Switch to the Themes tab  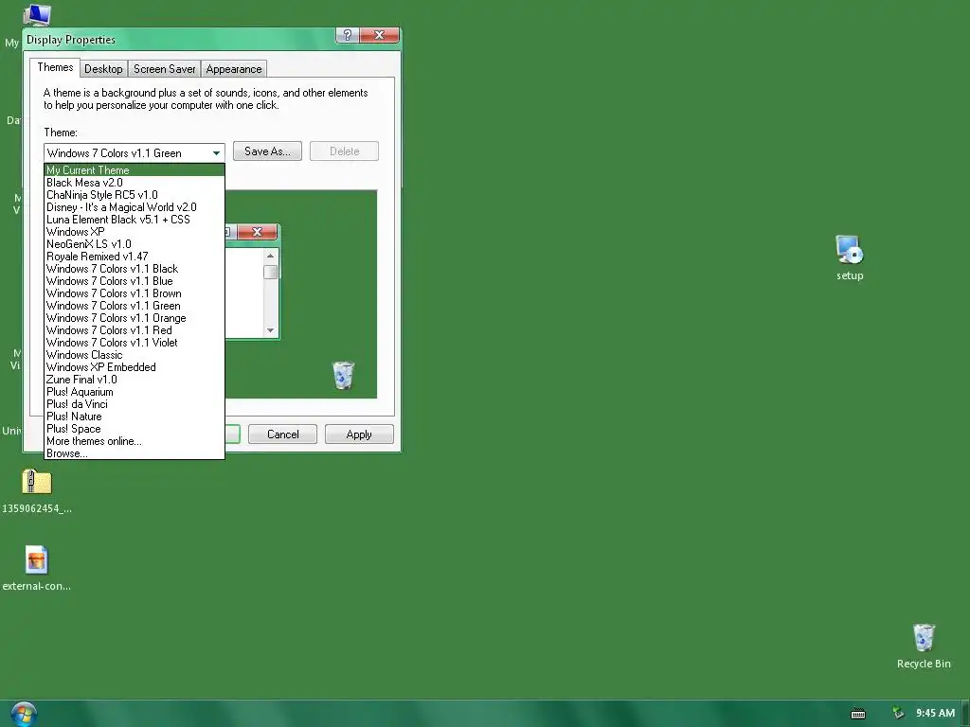tap(55, 67)
